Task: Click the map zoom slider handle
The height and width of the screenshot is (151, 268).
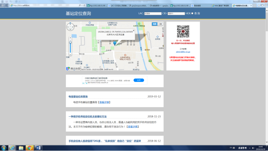Action: (x=70, y=42)
